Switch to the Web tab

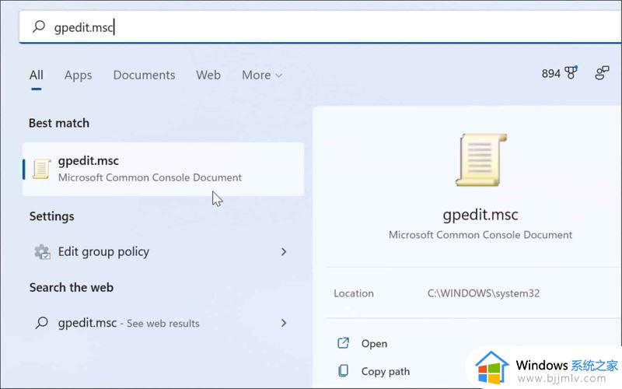(208, 75)
